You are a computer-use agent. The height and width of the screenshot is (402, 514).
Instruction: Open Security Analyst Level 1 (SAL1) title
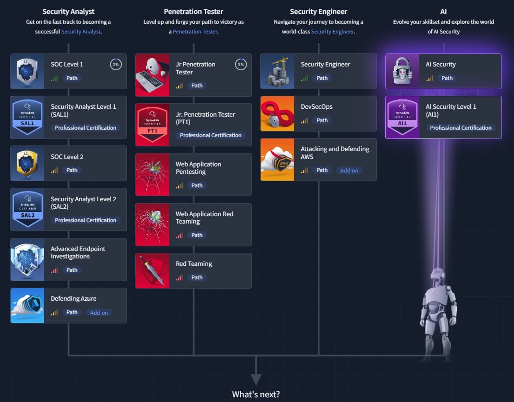pyautogui.click(x=83, y=111)
